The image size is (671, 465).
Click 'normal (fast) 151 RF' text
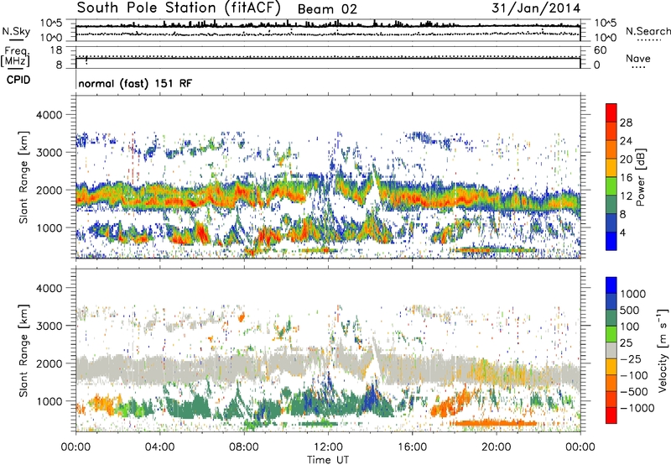[x=135, y=83]
